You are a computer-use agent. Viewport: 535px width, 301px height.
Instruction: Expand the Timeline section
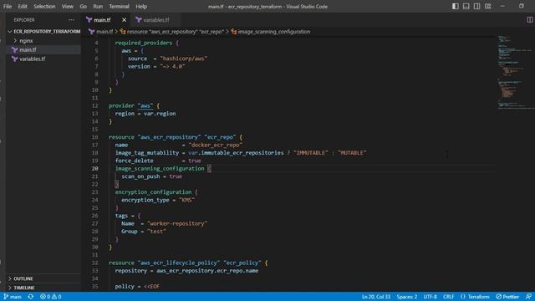43,288
